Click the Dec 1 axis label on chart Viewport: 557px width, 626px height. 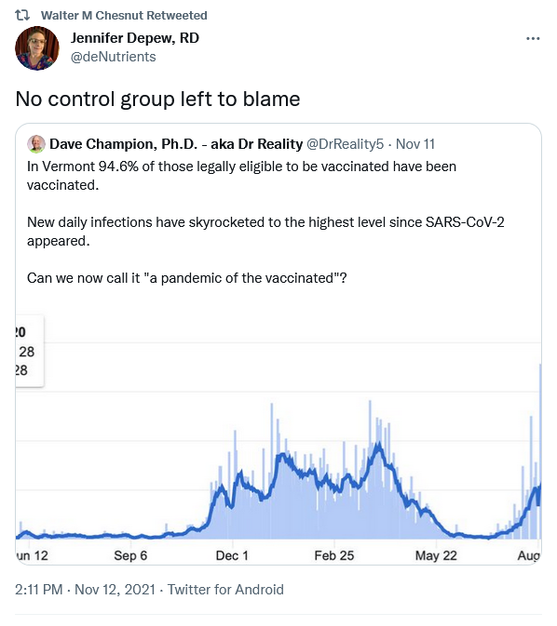click(x=232, y=555)
